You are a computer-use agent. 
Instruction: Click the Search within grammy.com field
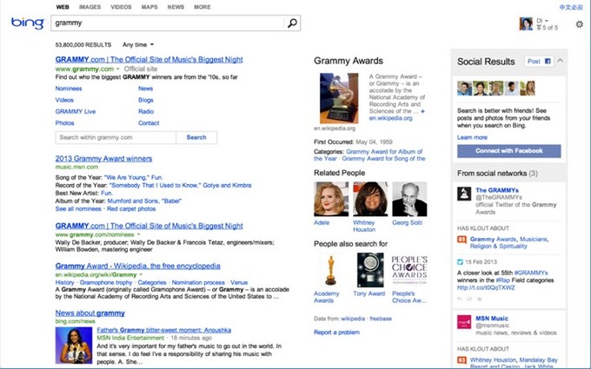point(116,137)
